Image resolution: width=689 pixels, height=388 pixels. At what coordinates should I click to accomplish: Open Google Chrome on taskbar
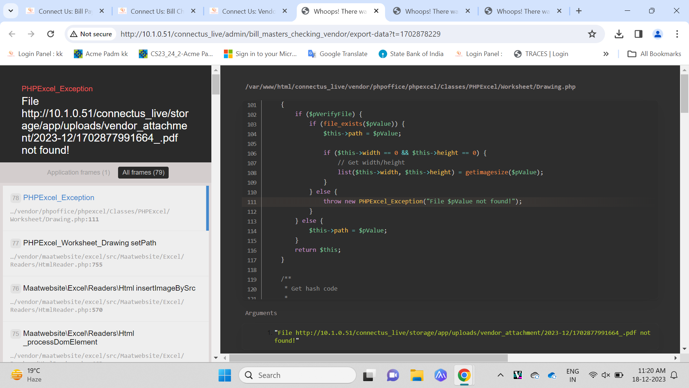pyautogui.click(x=464, y=375)
